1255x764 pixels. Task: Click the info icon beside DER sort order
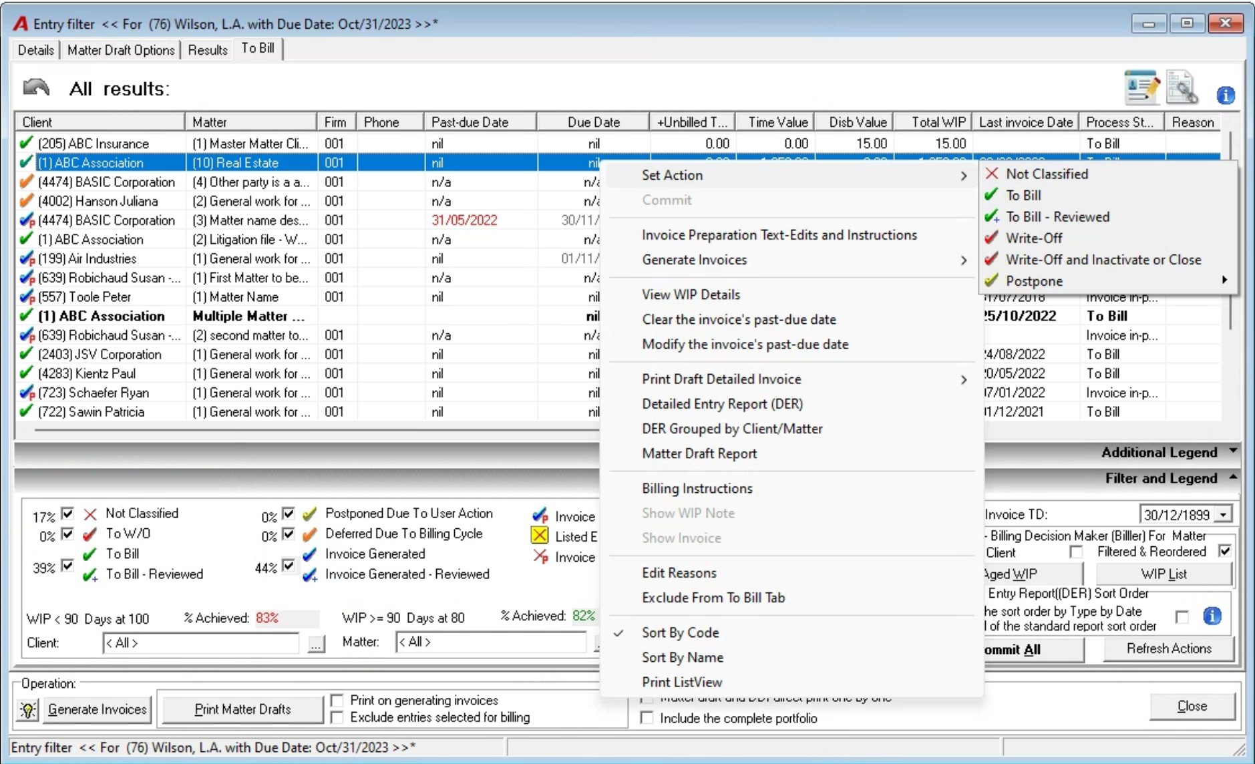point(1212,616)
